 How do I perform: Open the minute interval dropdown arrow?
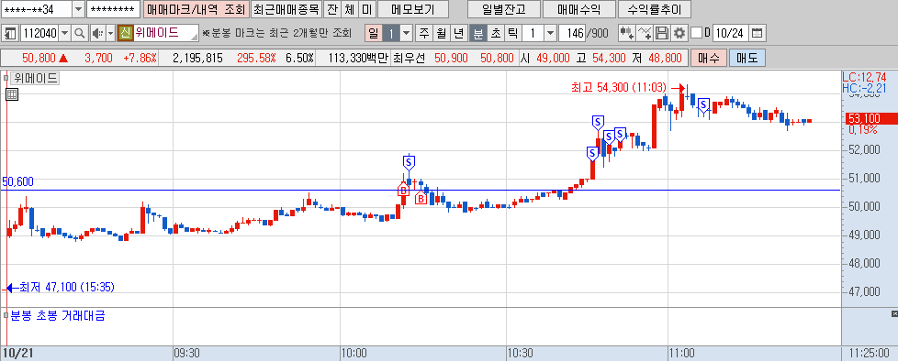tap(550, 33)
